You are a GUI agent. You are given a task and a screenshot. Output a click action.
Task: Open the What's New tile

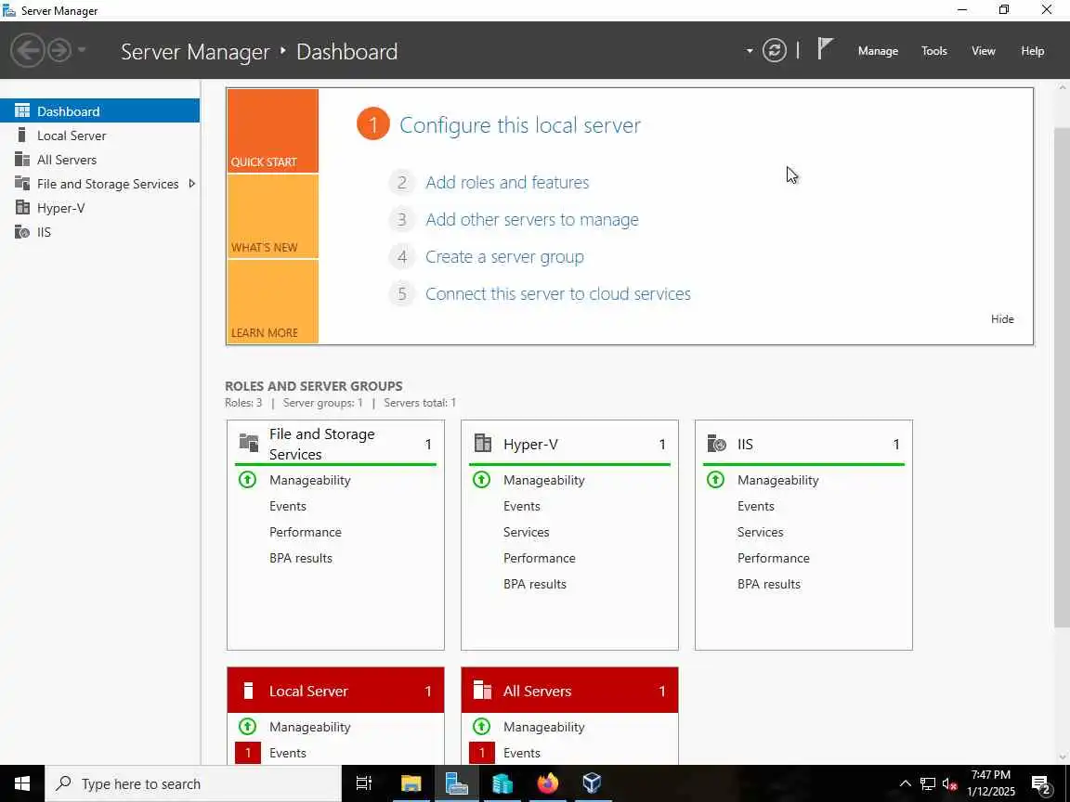tap(272, 217)
